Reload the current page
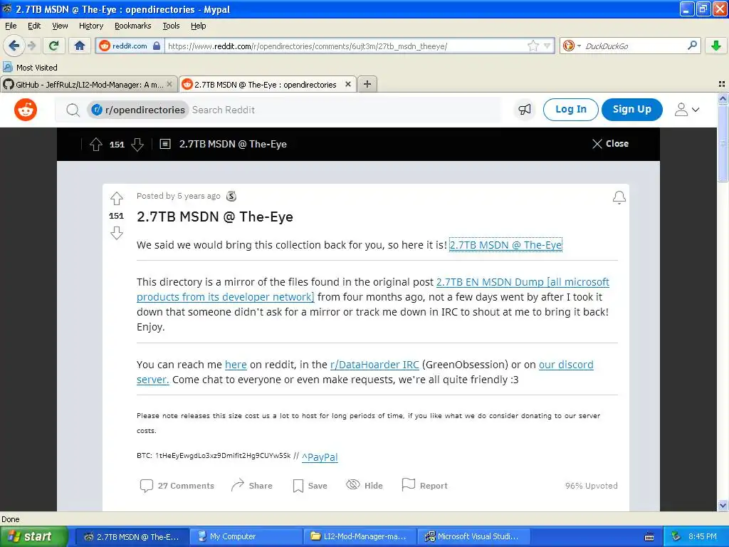Image resolution: width=729 pixels, height=547 pixels. tap(54, 46)
